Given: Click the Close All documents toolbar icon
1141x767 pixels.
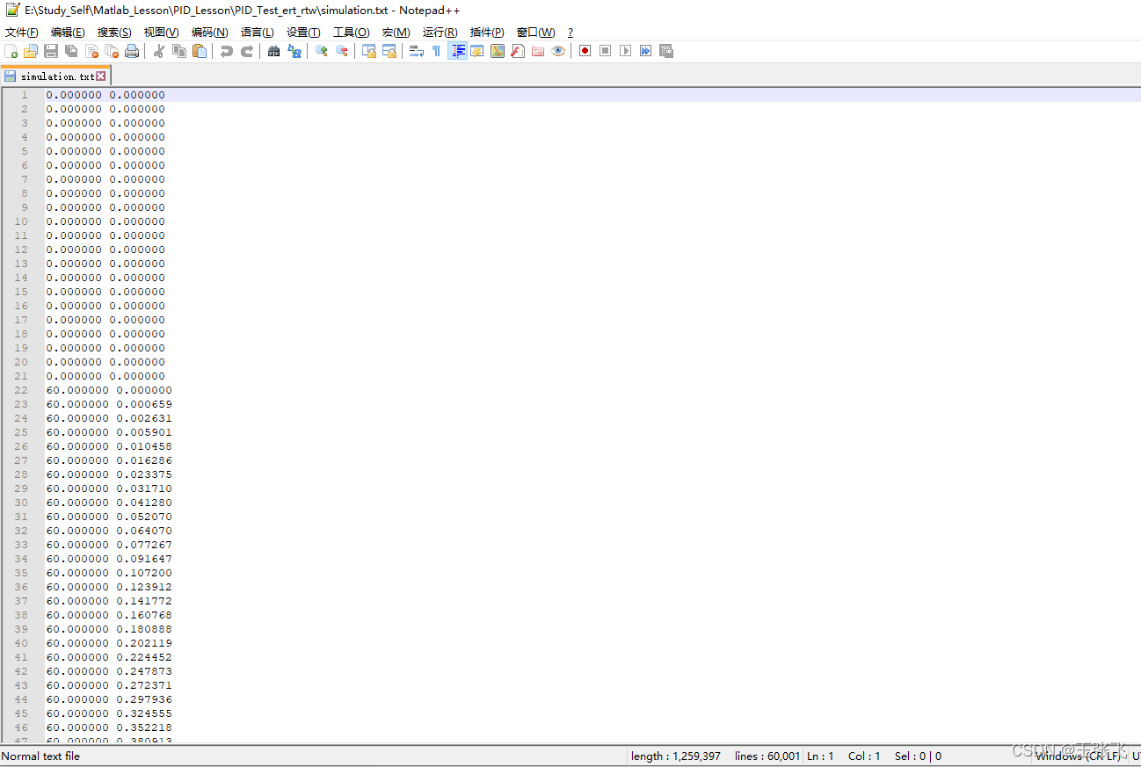Looking at the screenshot, I should click(x=112, y=51).
